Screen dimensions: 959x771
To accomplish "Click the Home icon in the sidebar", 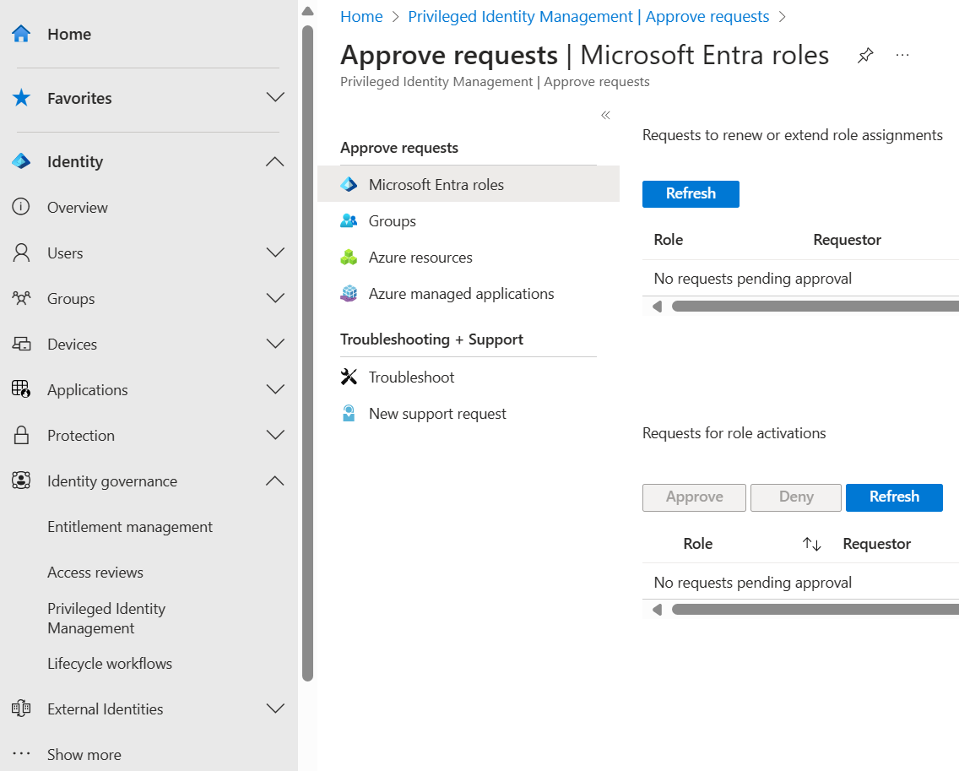I will click(x=20, y=34).
